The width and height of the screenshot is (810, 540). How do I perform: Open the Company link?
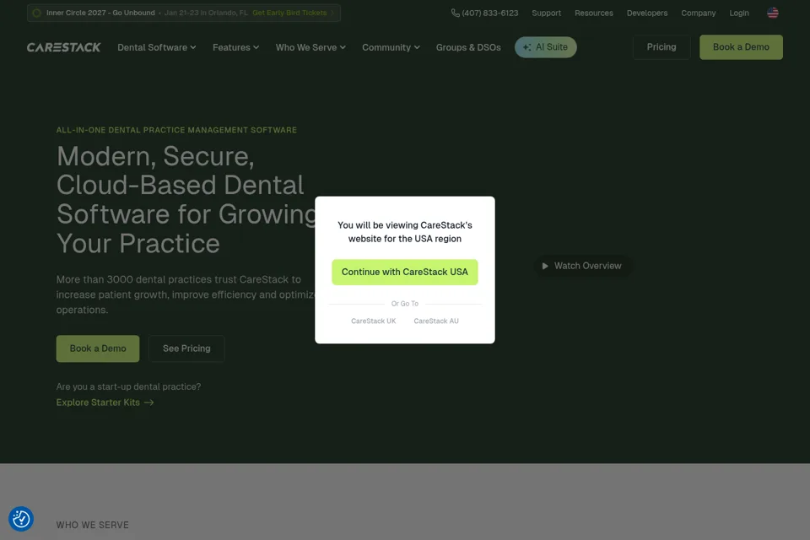(698, 13)
